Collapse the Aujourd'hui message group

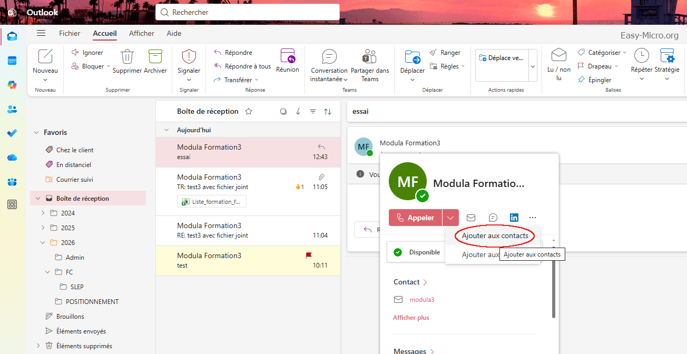[166, 130]
